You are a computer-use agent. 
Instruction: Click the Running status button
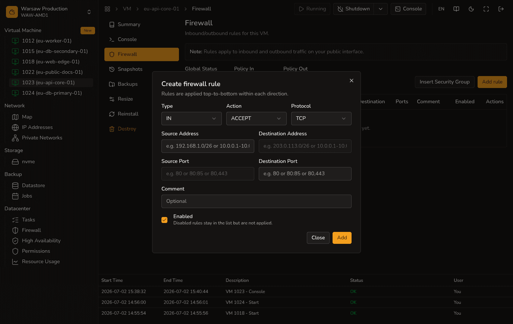pos(312,9)
